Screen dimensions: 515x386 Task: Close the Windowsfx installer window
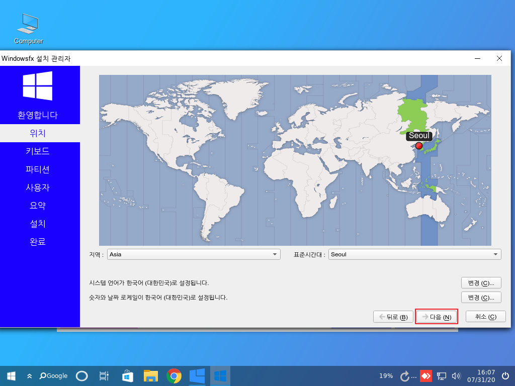pos(499,58)
